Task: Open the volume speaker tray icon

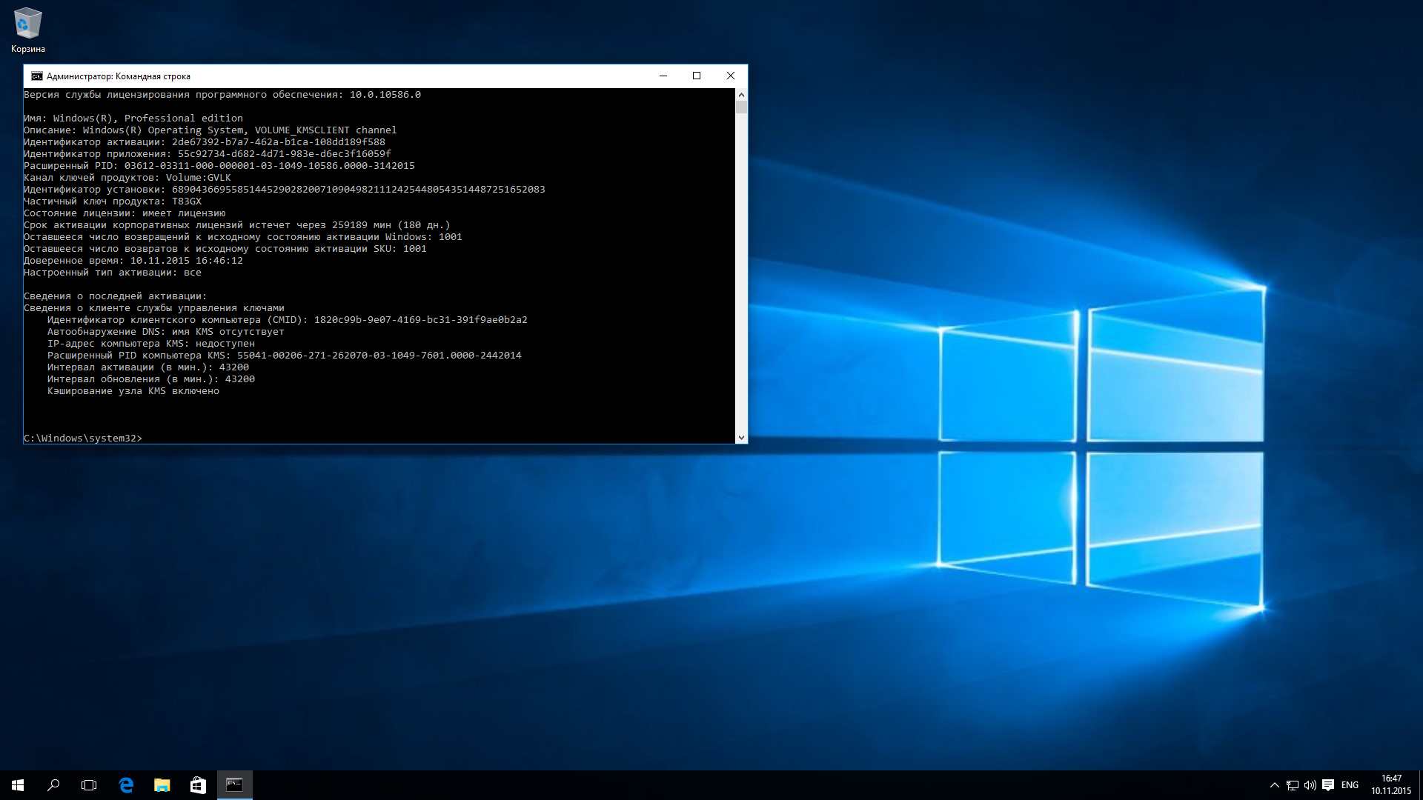Action: coord(1310,785)
